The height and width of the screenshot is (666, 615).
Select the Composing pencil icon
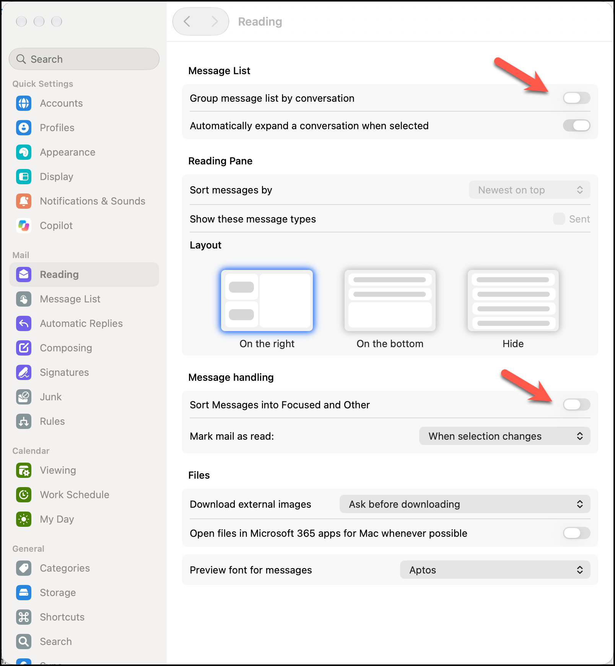coord(24,348)
